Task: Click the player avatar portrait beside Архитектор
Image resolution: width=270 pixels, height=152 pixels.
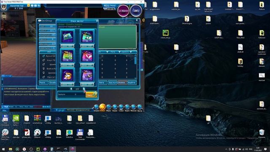Action: click(4, 7)
